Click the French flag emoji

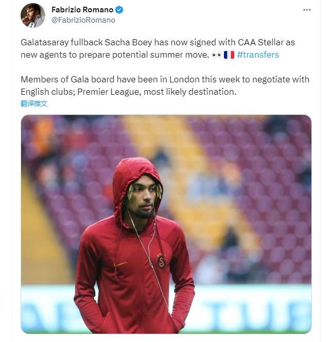tap(229, 54)
